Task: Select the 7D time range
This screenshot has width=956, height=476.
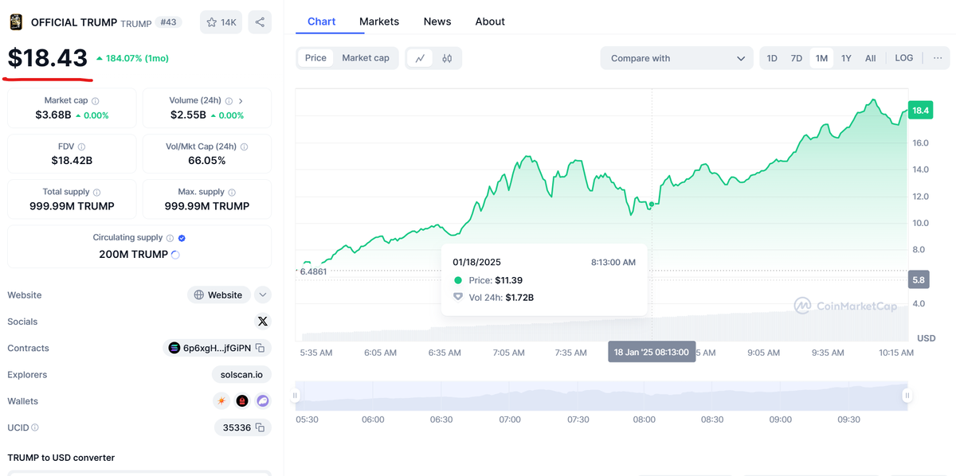Action: [796, 58]
